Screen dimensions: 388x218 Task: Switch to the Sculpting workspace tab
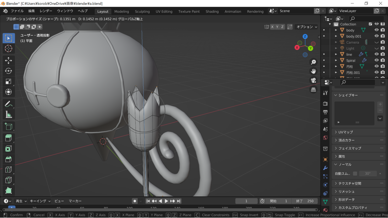click(x=142, y=11)
